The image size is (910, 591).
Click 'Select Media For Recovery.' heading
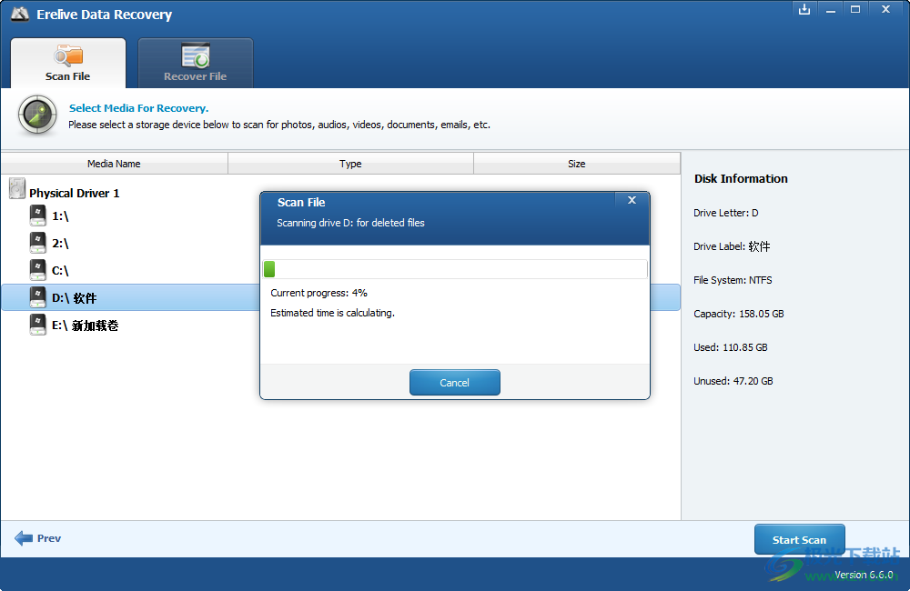(138, 108)
